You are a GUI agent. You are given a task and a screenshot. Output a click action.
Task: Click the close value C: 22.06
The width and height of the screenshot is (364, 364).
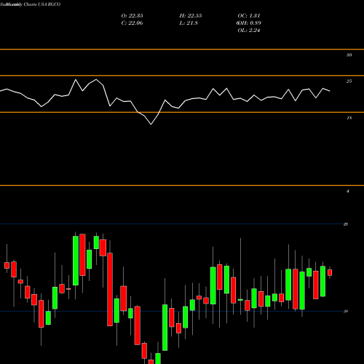[132, 23]
